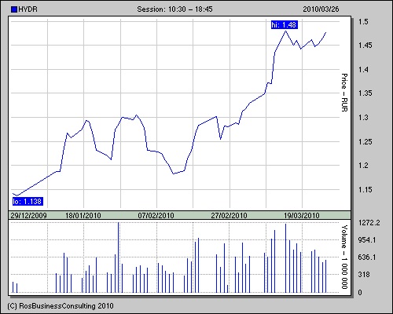
Task: Select the 19/03/2010 date label
Action: coord(302,216)
